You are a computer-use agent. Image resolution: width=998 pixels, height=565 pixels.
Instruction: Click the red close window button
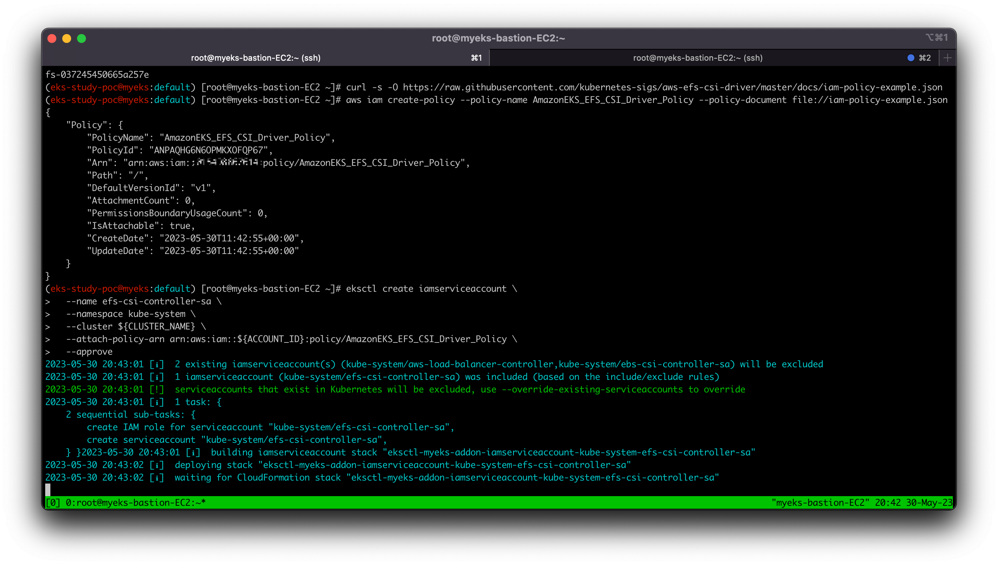coord(52,39)
